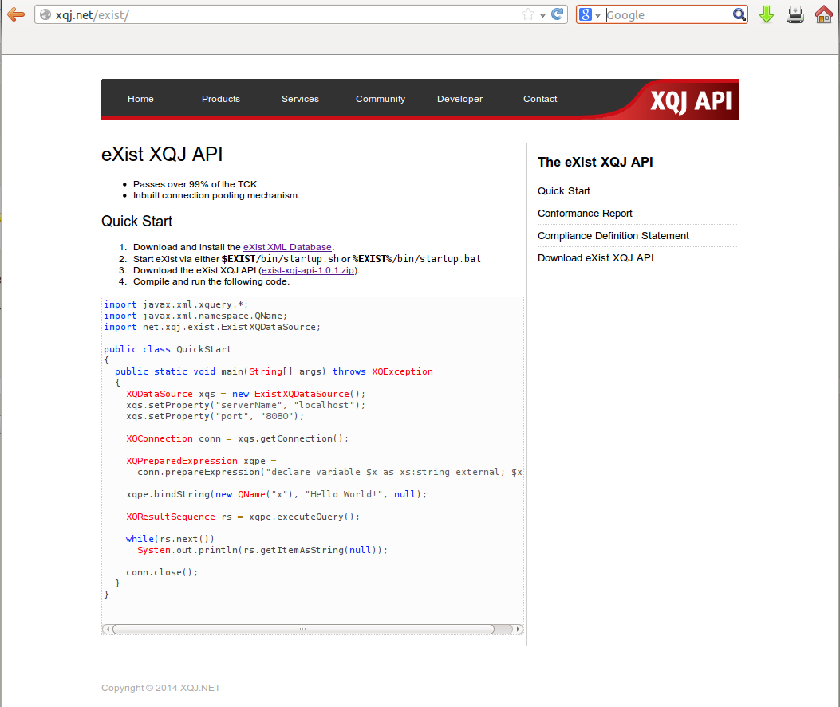Start a search with the magnifier icon
This screenshot has height=707, width=840.
pyautogui.click(x=739, y=14)
